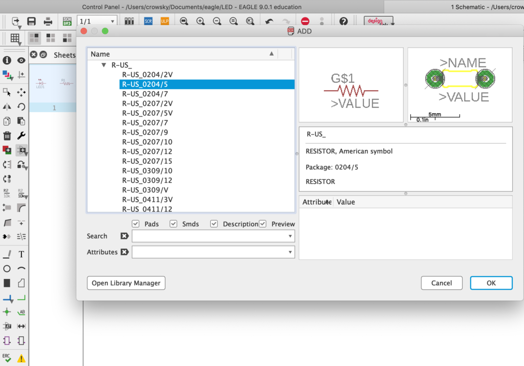Switch to board with SCH/BRD icon
This screenshot has width=524, height=366.
point(67,21)
